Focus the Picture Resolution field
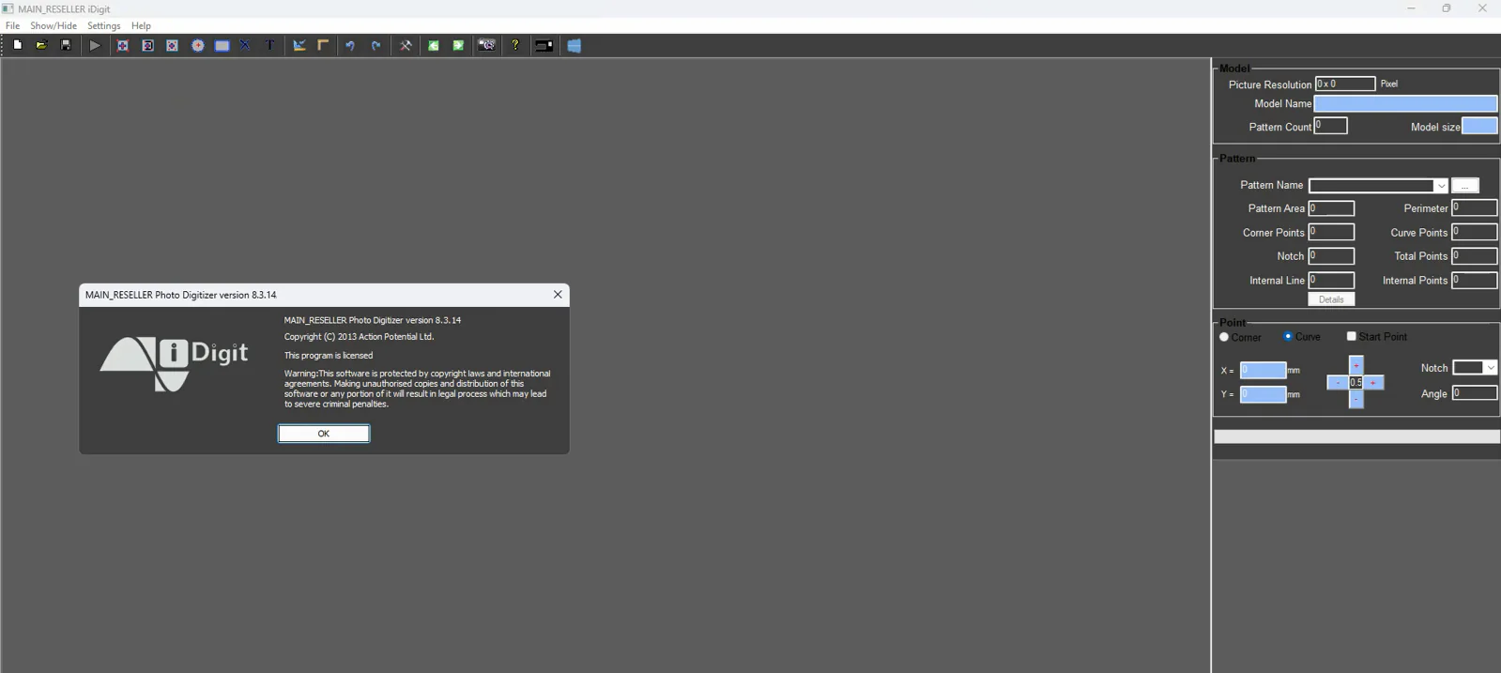The width and height of the screenshot is (1501, 673). (1344, 84)
